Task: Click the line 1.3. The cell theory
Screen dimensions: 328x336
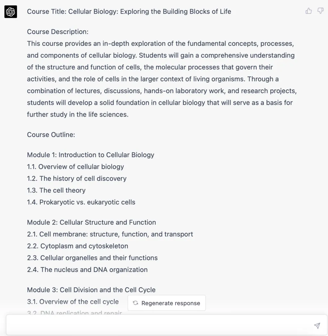Action: point(56,190)
